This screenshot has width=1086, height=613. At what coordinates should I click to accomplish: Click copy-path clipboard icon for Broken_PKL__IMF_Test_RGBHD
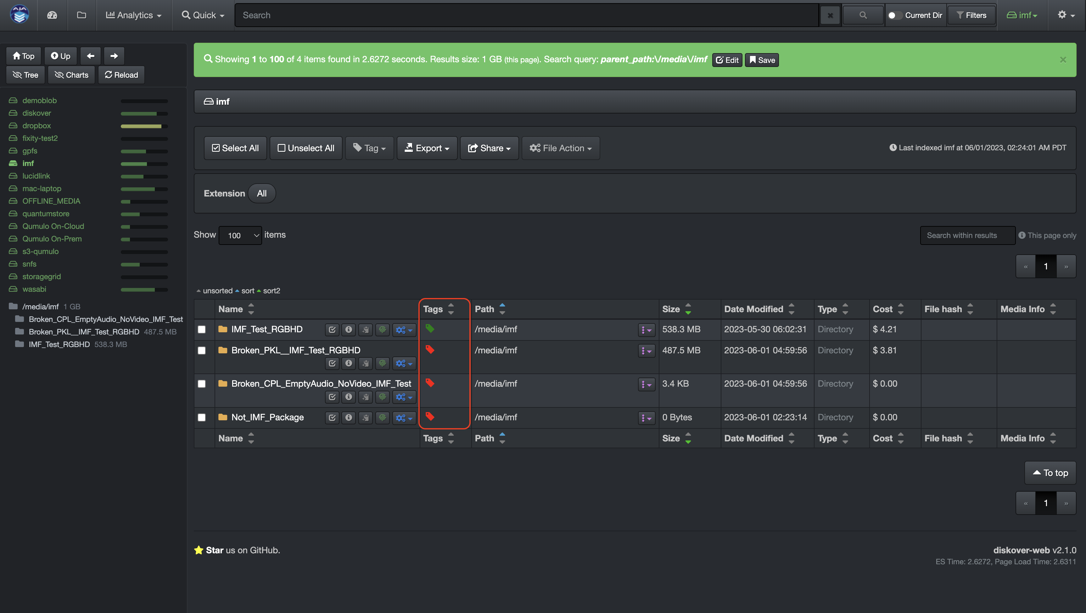point(366,363)
